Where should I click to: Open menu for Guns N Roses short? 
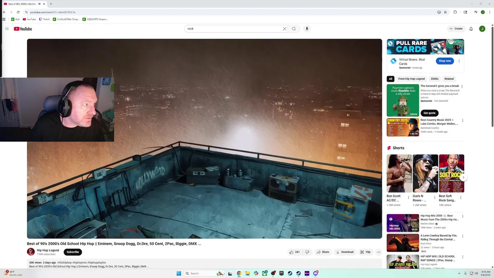[435, 198]
